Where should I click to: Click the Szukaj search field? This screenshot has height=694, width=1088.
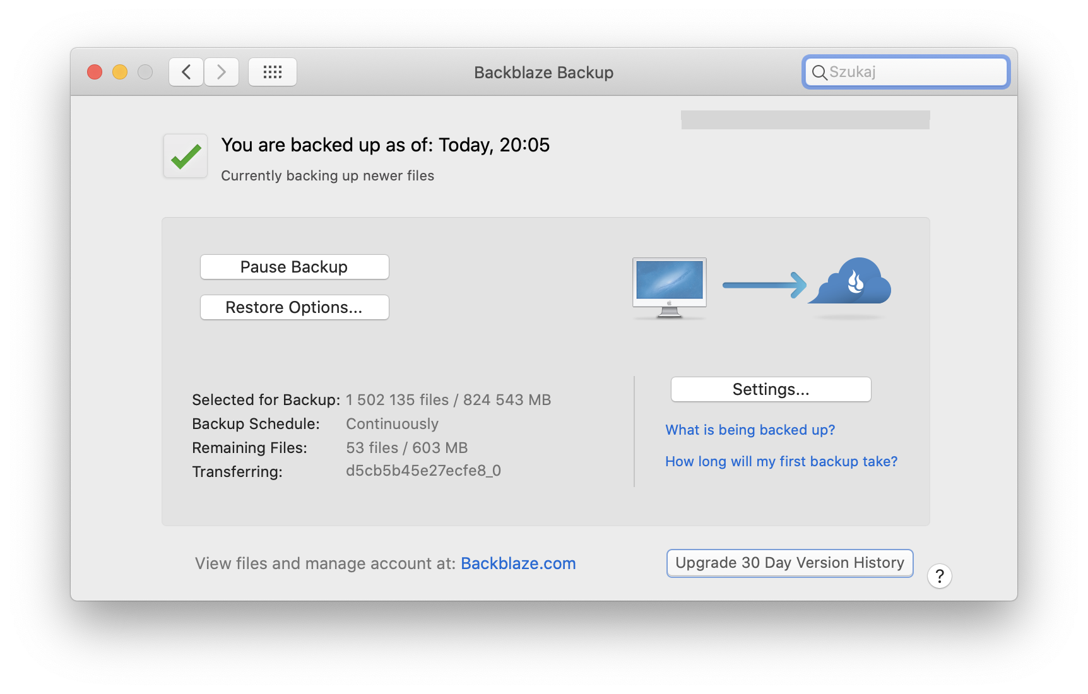point(906,72)
